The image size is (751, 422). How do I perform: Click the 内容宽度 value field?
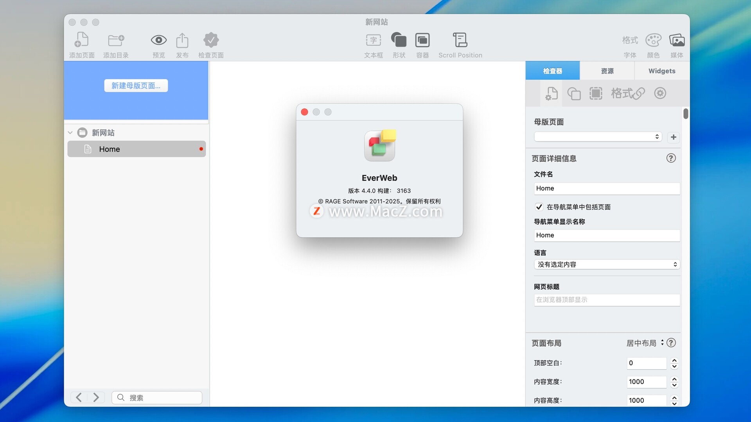(x=647, y=382)
